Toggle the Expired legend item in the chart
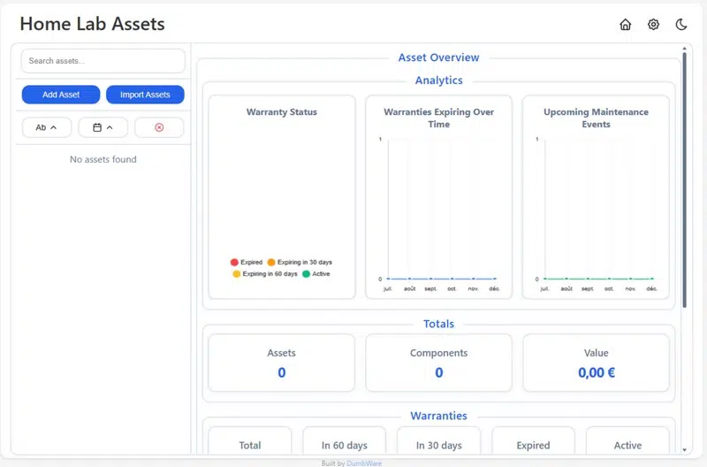Screen dimensions: 707x467 [x=247, y=262]
